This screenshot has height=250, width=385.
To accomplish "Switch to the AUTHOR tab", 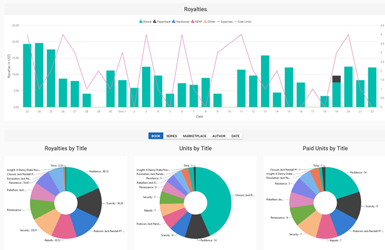I will pos(219,136).
